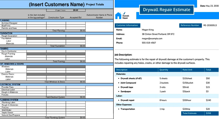The height and width of the screenshot is (119, 219).
Task: Click the Construction Type cell for Architect/Designer
Action: pyautogui.click(x=56, y=23)
